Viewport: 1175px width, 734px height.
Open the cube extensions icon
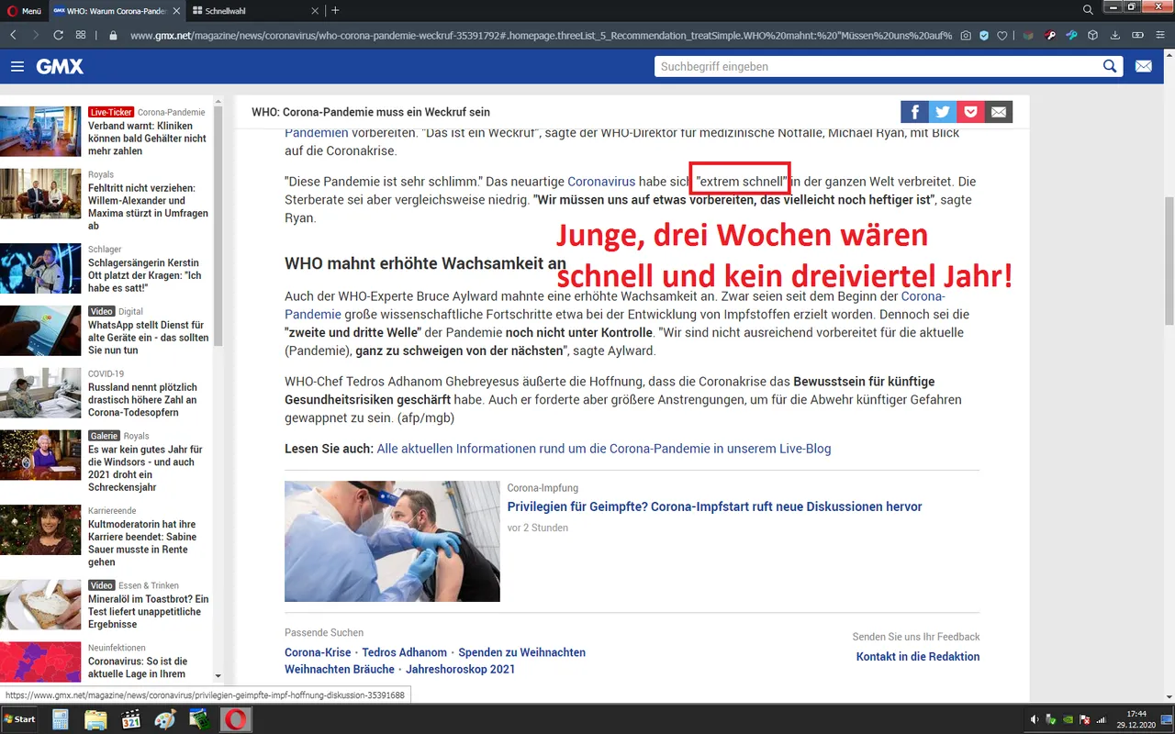1092,36
